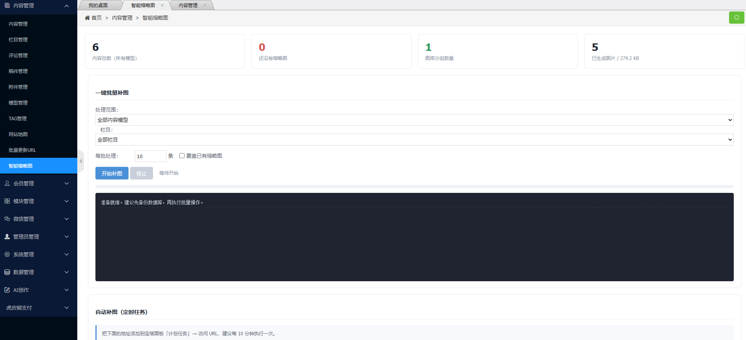Collapse the 内容管理 sidebar section chevron

pyautogui.click(x=67, y=6)
